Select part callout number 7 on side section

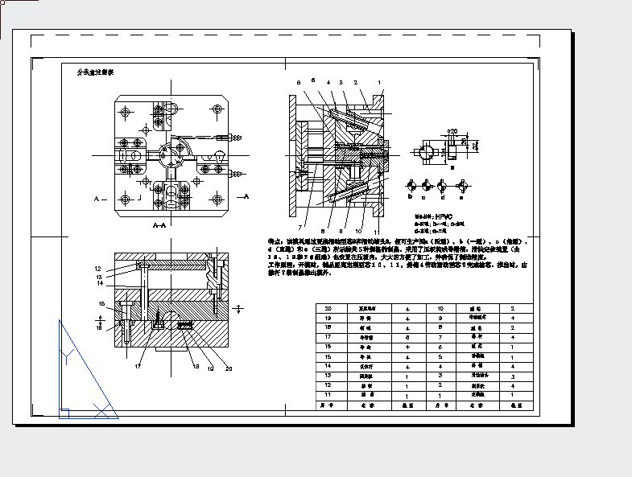coord(300,216)
